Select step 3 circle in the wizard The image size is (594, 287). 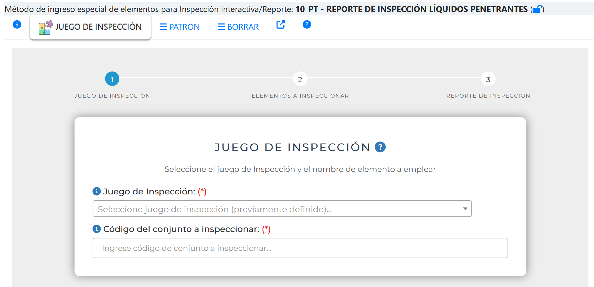[488, 79]
